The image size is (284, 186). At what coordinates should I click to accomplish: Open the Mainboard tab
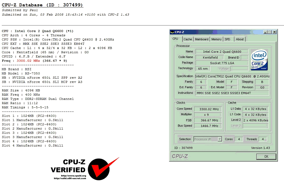point(202,39)
